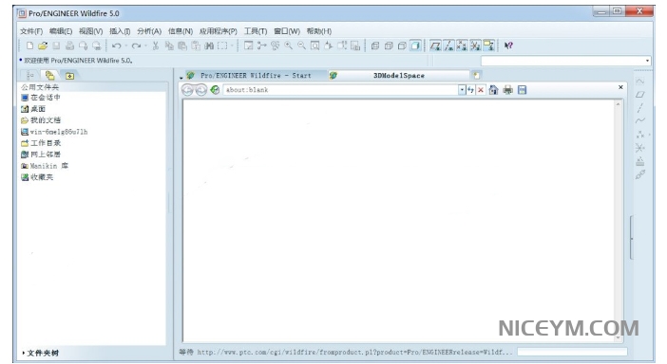The image size is (667, 364).
Task: Select the Zoom In magnifier icon
Action: (x=289, y=45)
